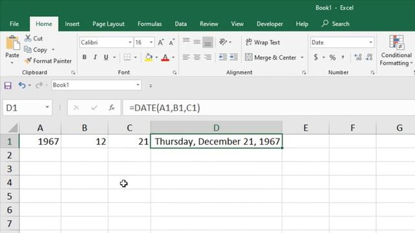This screenshot has height=233, width=415.
Task: Switch to Page Layout tab
Action: click(x=108, y=24)
